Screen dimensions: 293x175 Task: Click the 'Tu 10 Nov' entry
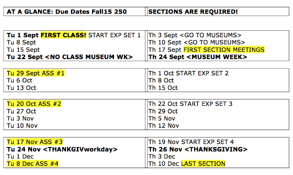(x=22, y=126)
